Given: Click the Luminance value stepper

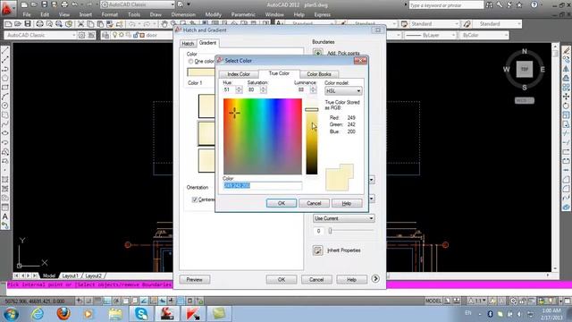Looking at the screenshot, I should click(313, 89).
